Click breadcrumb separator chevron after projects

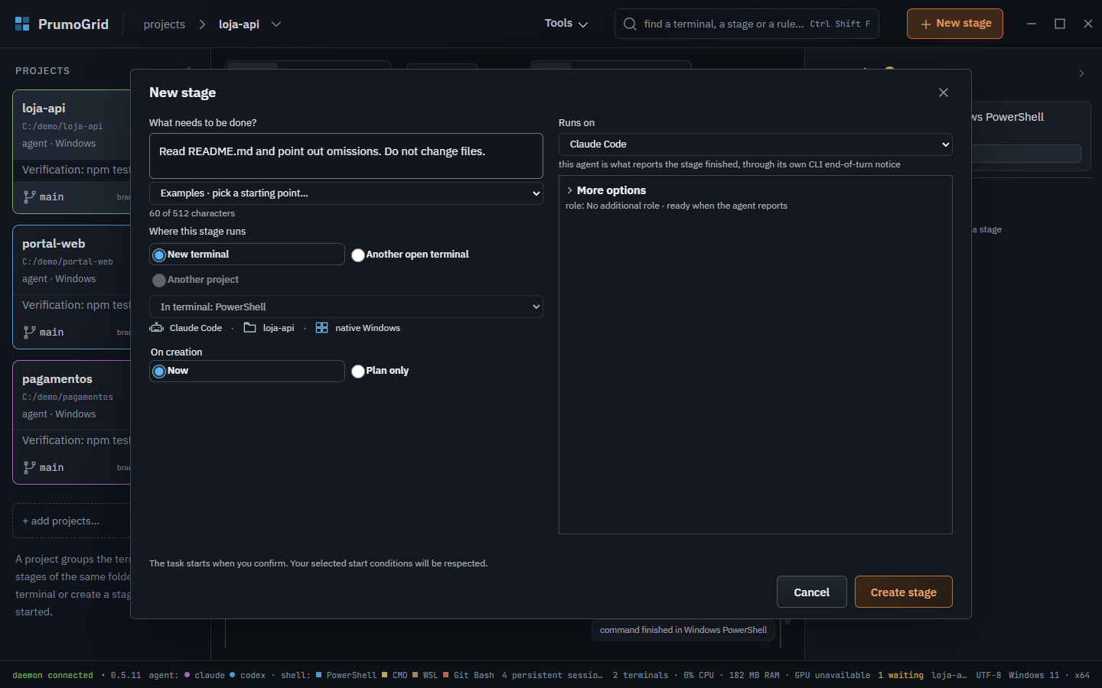pos(202,24)
